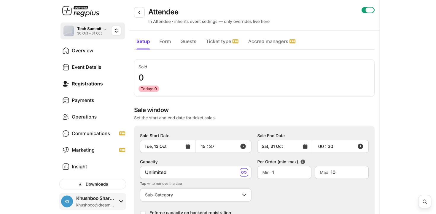Click the Per Order info icon
The height and width of the screenshot is (214, 436).
pyautogui.click(x=303, y=162)
